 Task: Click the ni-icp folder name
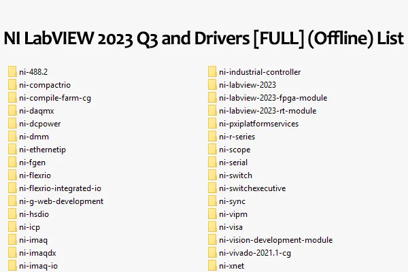[x=29, y=227]
